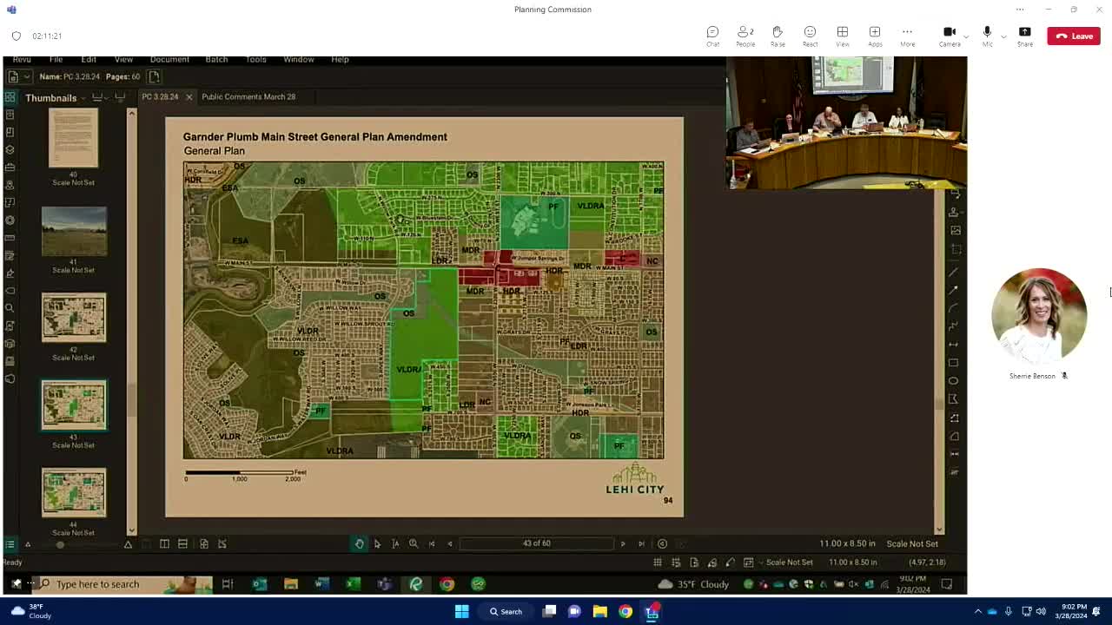Switch to Public Comments March 28 tab

248,96
